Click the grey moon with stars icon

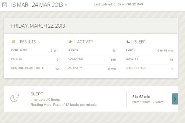[x=15, y=98]
